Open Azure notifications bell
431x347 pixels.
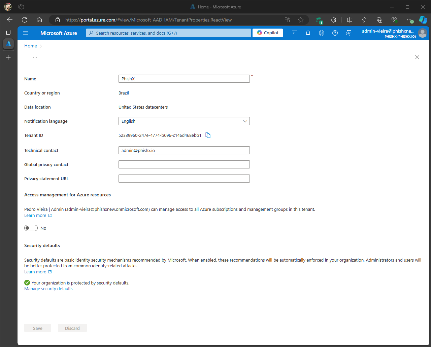coord(308,33)
